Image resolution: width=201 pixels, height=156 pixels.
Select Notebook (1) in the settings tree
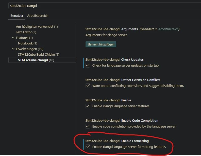pyautogui.click(x=28, y=43)
